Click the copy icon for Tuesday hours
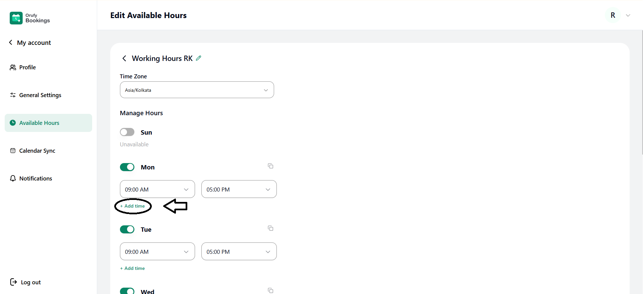643x294 pixels. point(270,228)
